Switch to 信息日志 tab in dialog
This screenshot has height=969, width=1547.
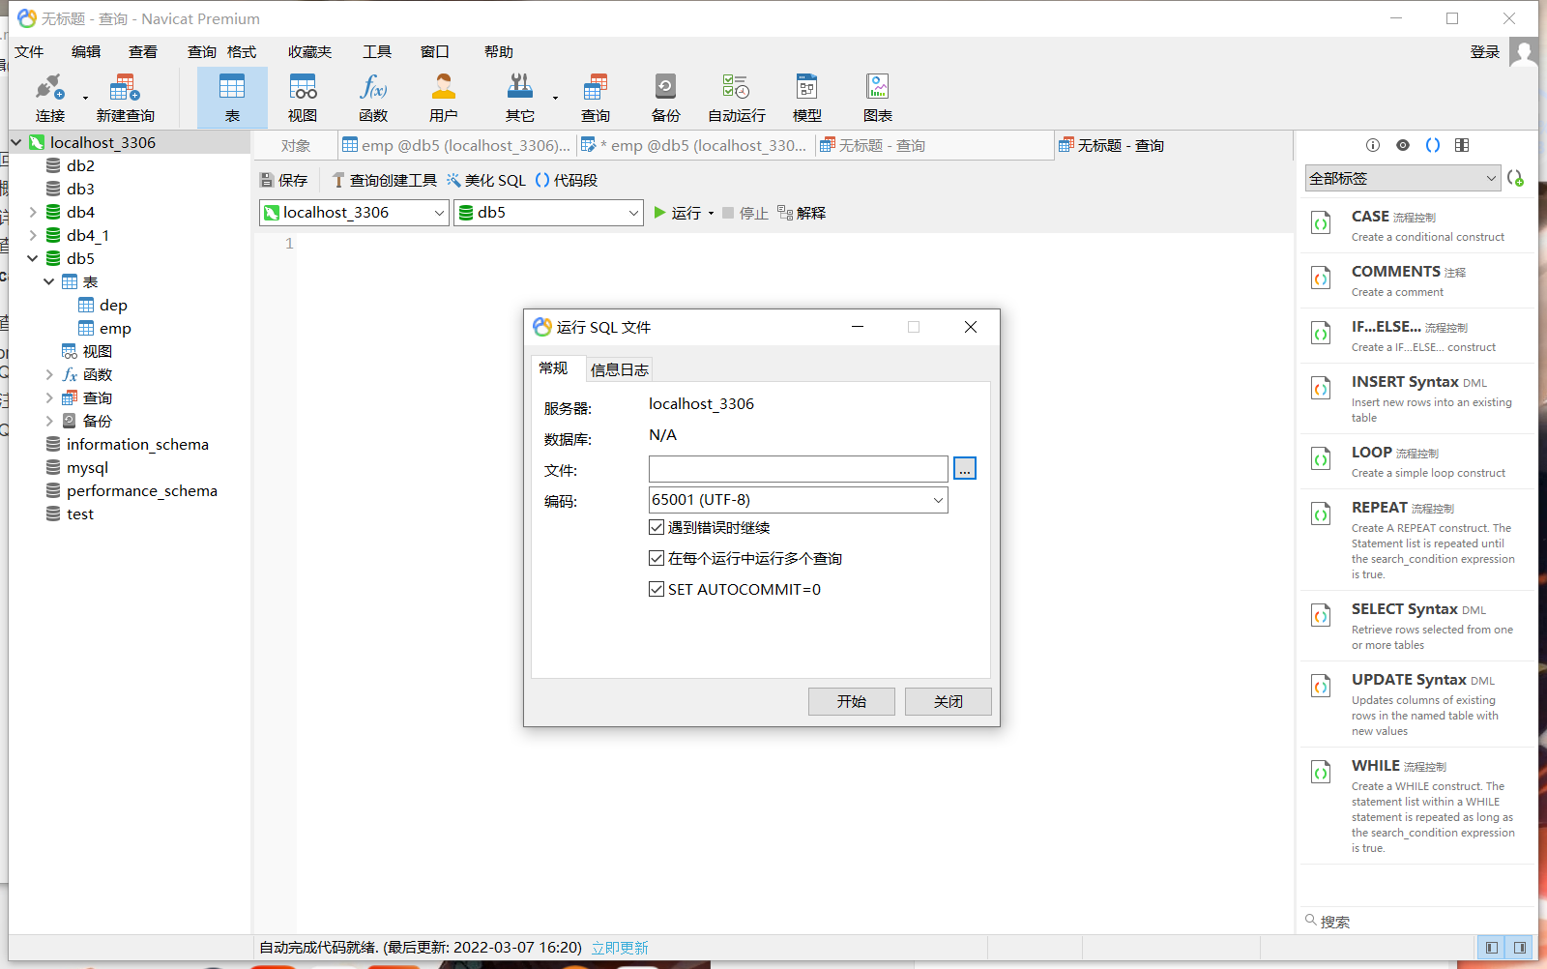620,369
